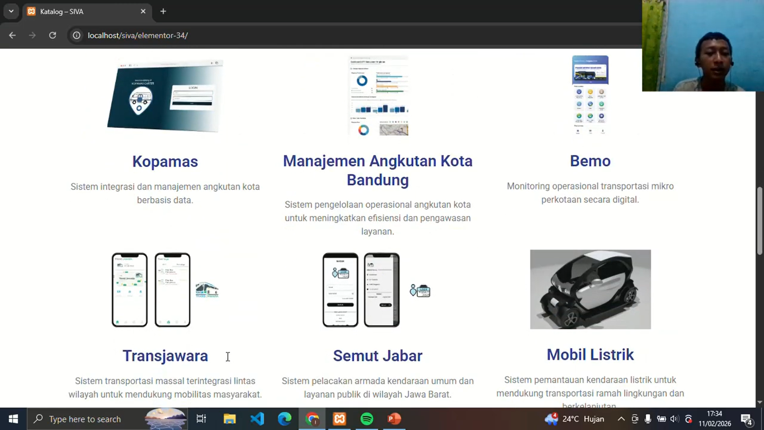Expand hidden icons in the system tray
Image resolution: width=764 pixels, height=430 pixels.
(621, 418)
